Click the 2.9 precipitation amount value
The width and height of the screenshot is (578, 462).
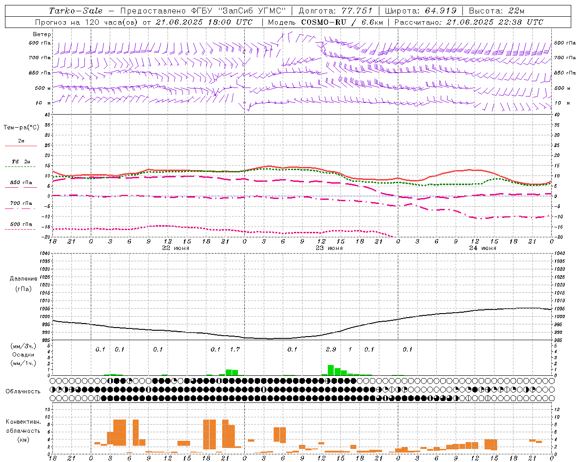coord(331,350)
